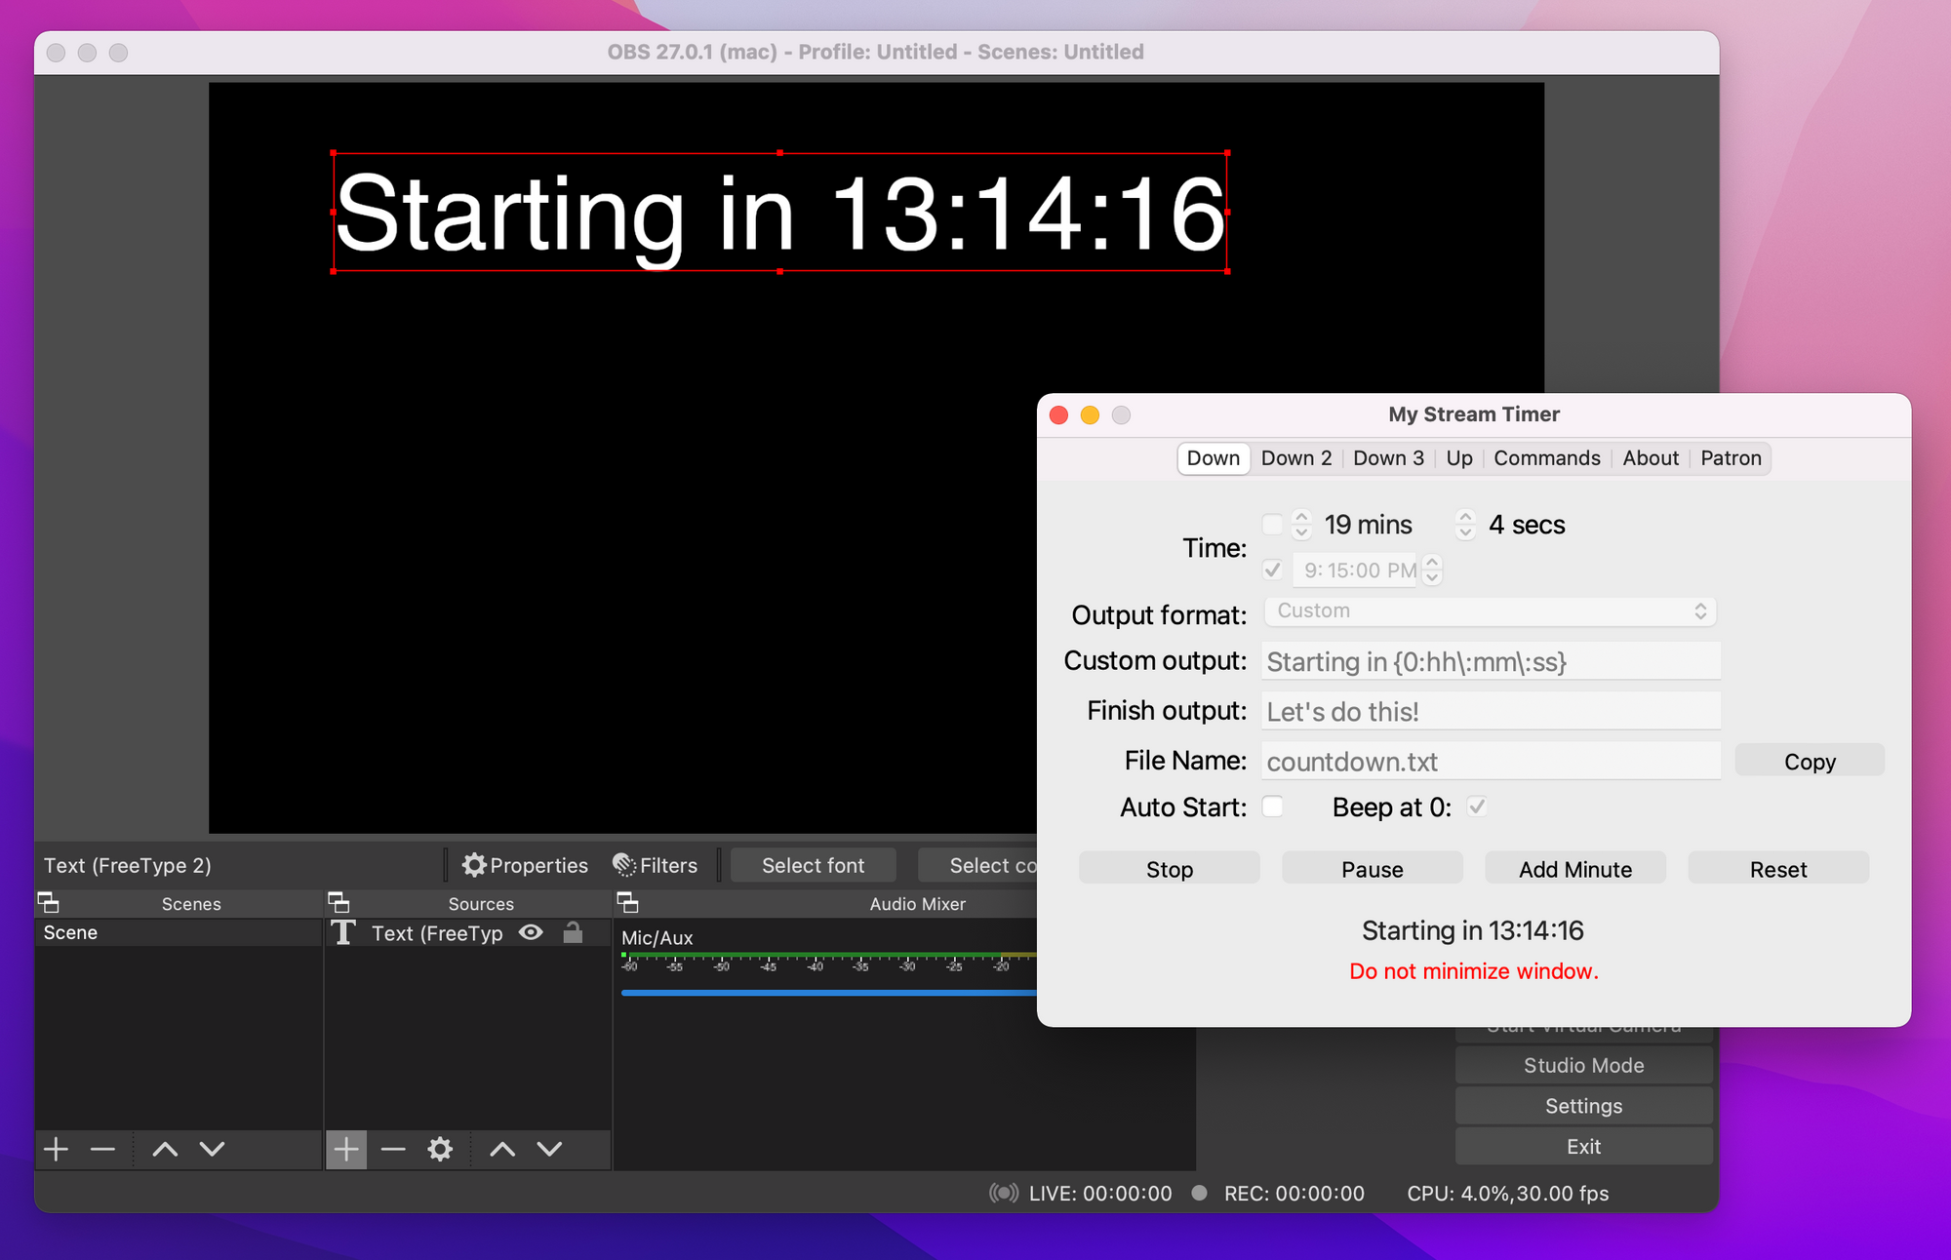Click the Mic/Aux blue volume slider
This screenshot has width=1951, height=1260.
click(x=827, y=993)
